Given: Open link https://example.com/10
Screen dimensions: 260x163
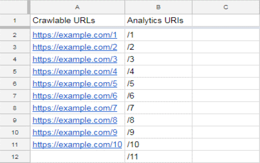Looking at the screenshot, I should [x=77, y=144].
